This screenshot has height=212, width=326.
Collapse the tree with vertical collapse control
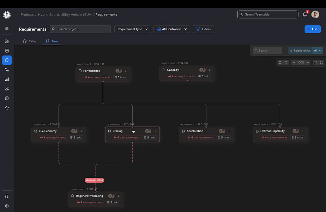[x=280, y=62]
